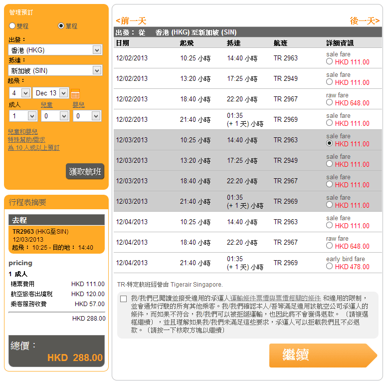This screenshot has width=388, height=384.
Task: Go to previous day via <前一天>
Action: tap(131, 21)
